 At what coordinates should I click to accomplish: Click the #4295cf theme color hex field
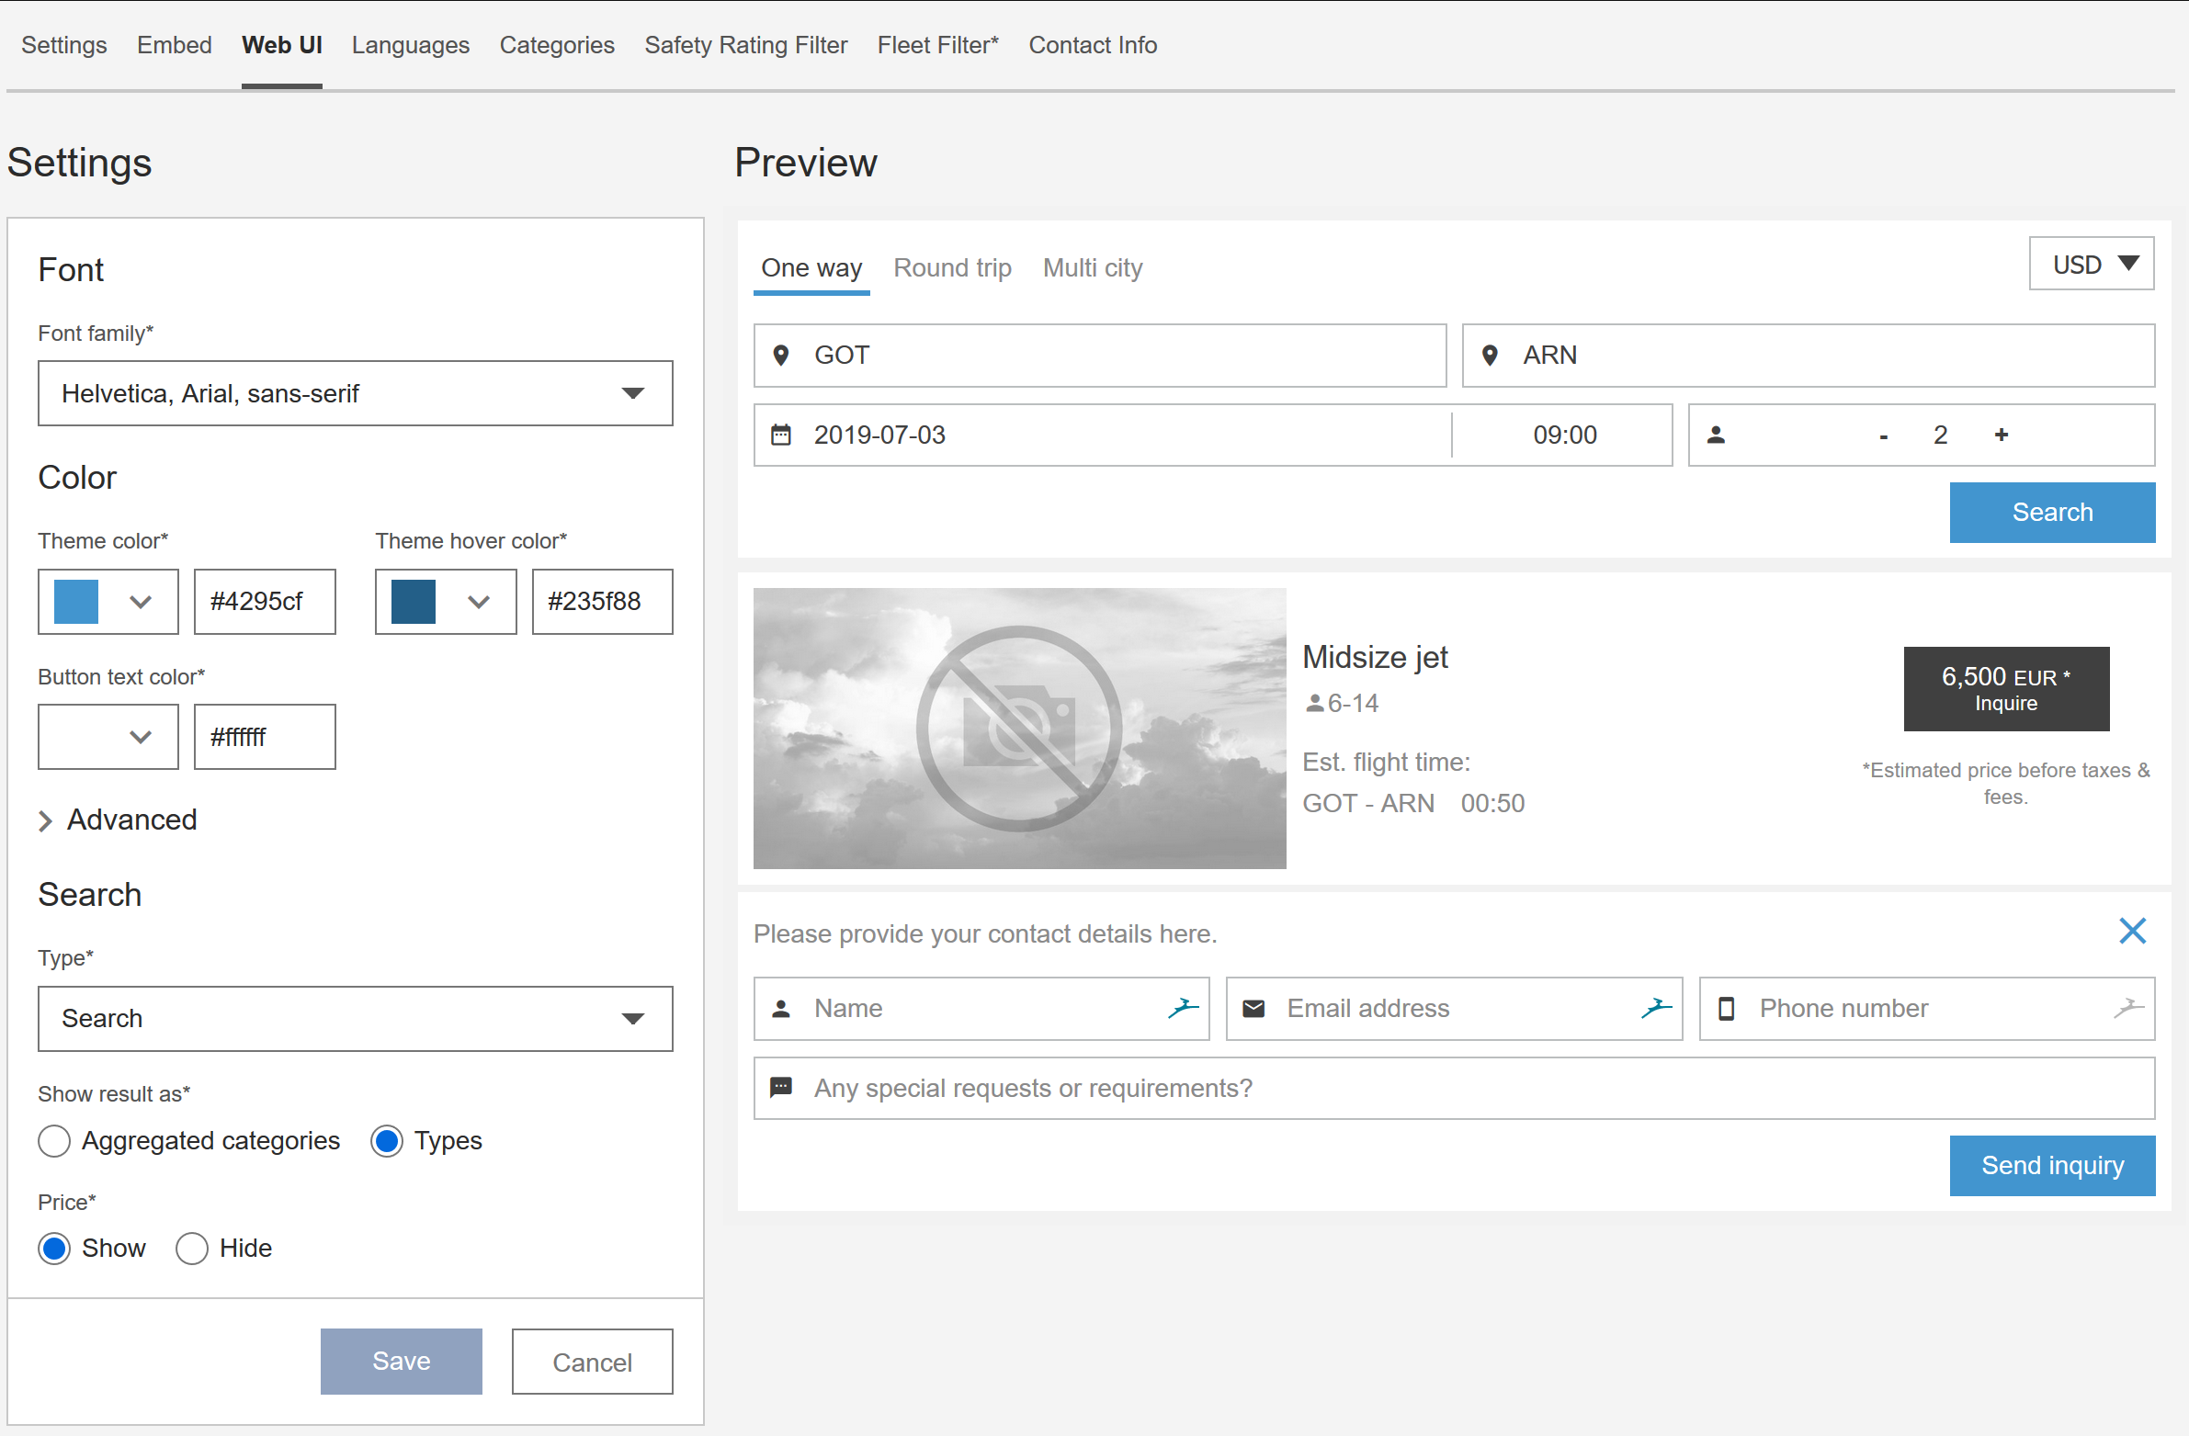tap(265, 602)
